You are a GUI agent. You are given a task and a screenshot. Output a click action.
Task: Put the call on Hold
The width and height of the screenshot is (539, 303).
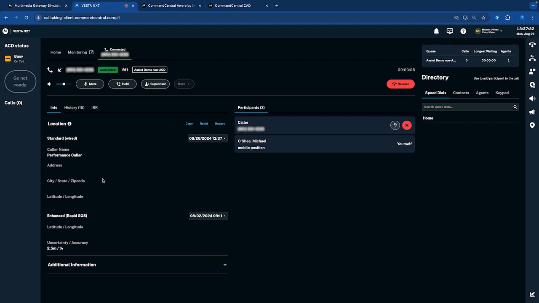click(x=122, y=84)
